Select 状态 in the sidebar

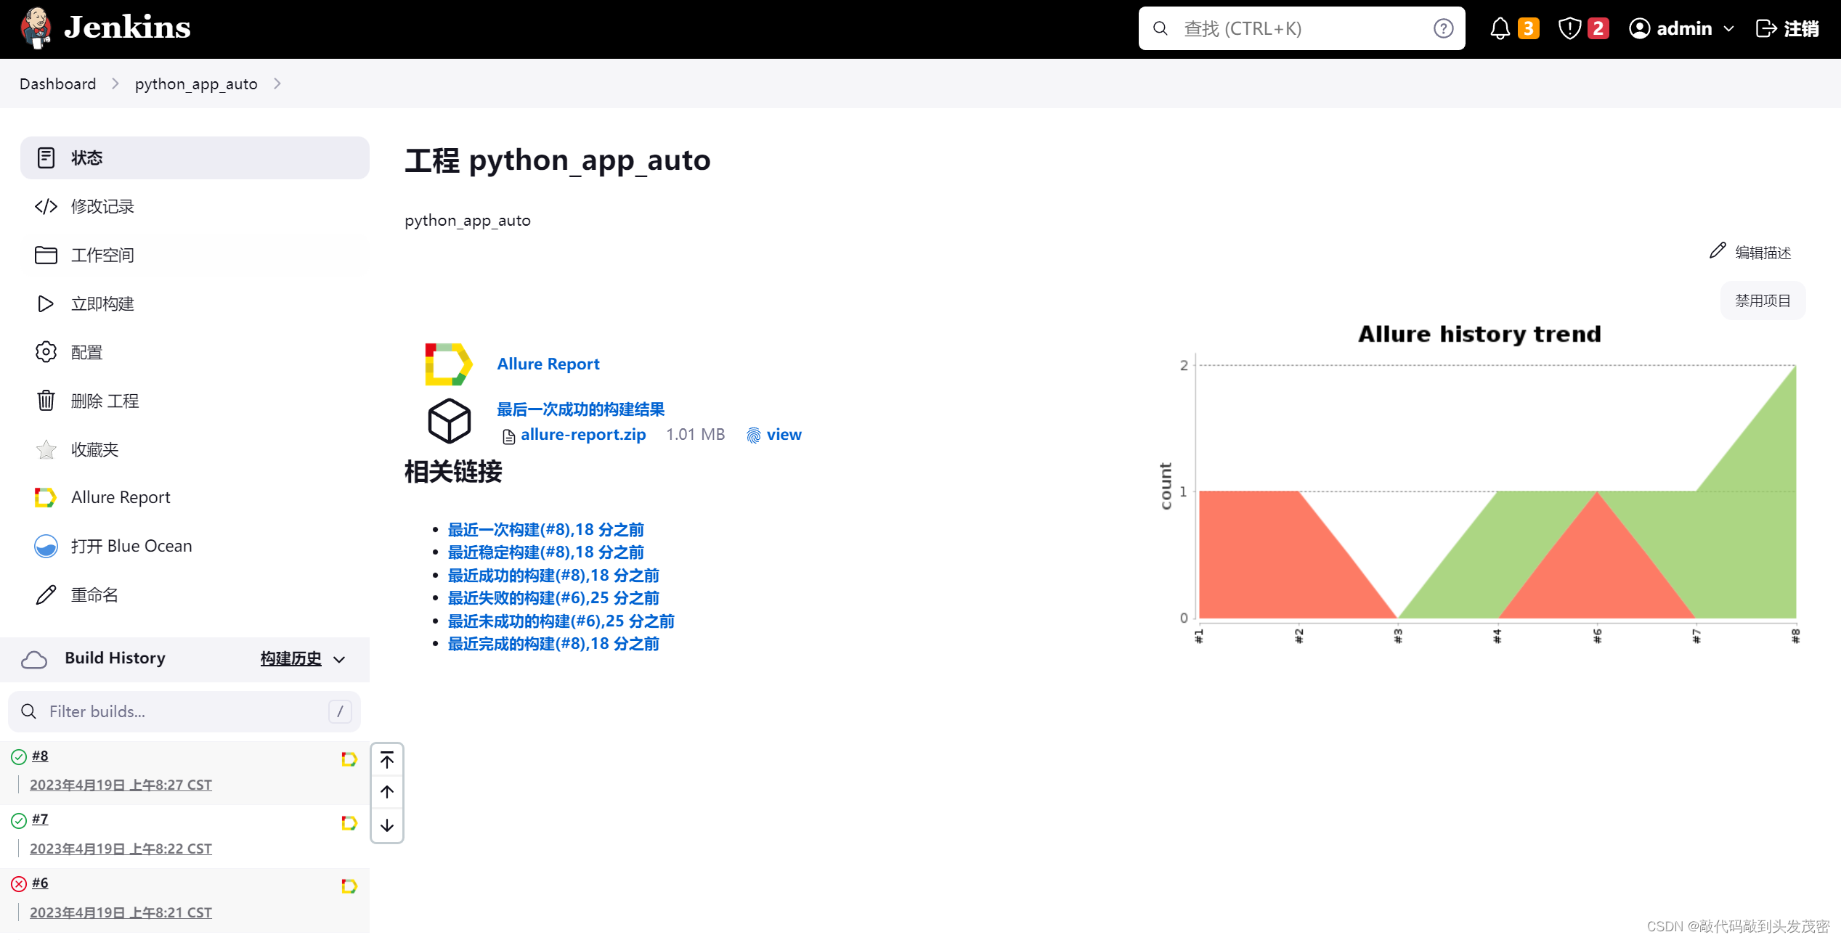(195, 158)
